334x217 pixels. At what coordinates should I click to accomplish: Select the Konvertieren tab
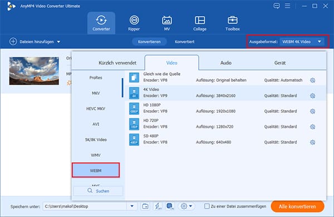tap(149, 42)
